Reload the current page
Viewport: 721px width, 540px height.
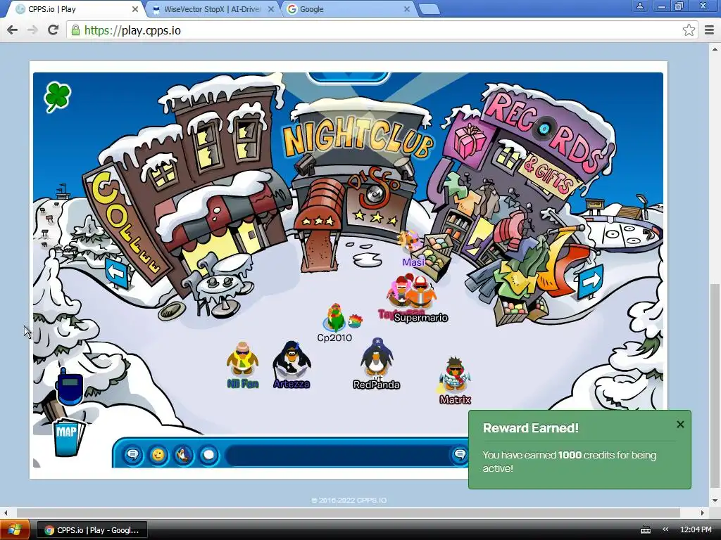click(x=54, y=30)
